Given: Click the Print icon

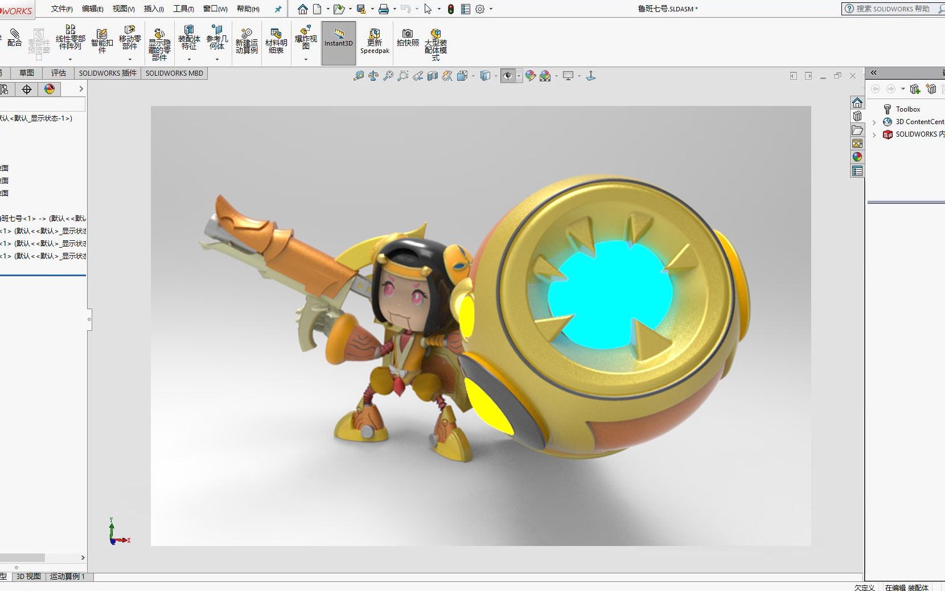Looking at the screenshot, I should coord(384,9).
